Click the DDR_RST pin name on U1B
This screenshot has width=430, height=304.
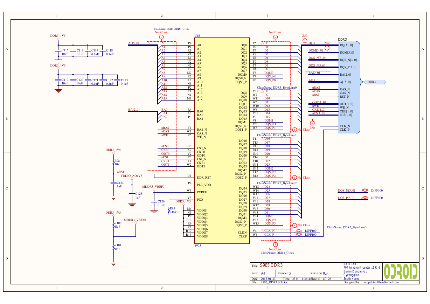[x=204, y=178]
